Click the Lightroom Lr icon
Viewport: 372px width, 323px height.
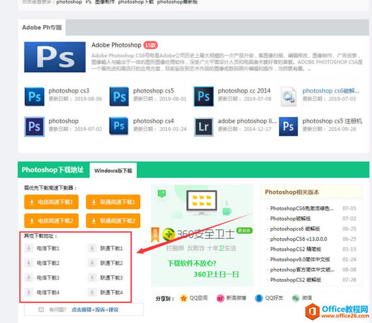(x=203, y=127)
